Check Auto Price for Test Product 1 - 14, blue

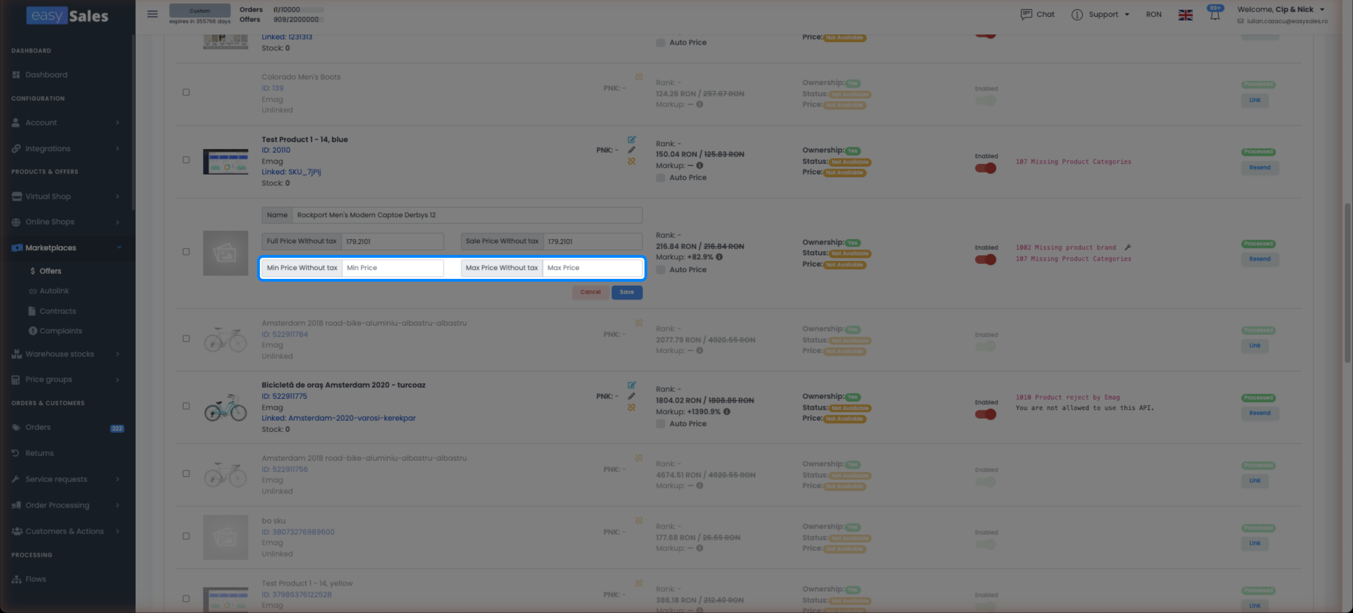pos(660,178)
